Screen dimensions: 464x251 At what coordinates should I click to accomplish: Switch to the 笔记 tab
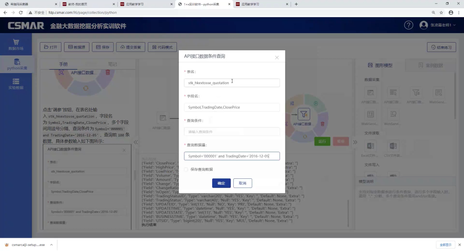point(112,64)
